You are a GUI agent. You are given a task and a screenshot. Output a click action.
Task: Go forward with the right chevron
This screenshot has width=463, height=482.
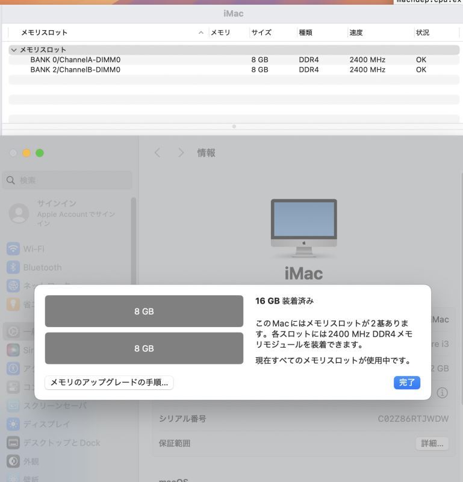coord(181,153)
